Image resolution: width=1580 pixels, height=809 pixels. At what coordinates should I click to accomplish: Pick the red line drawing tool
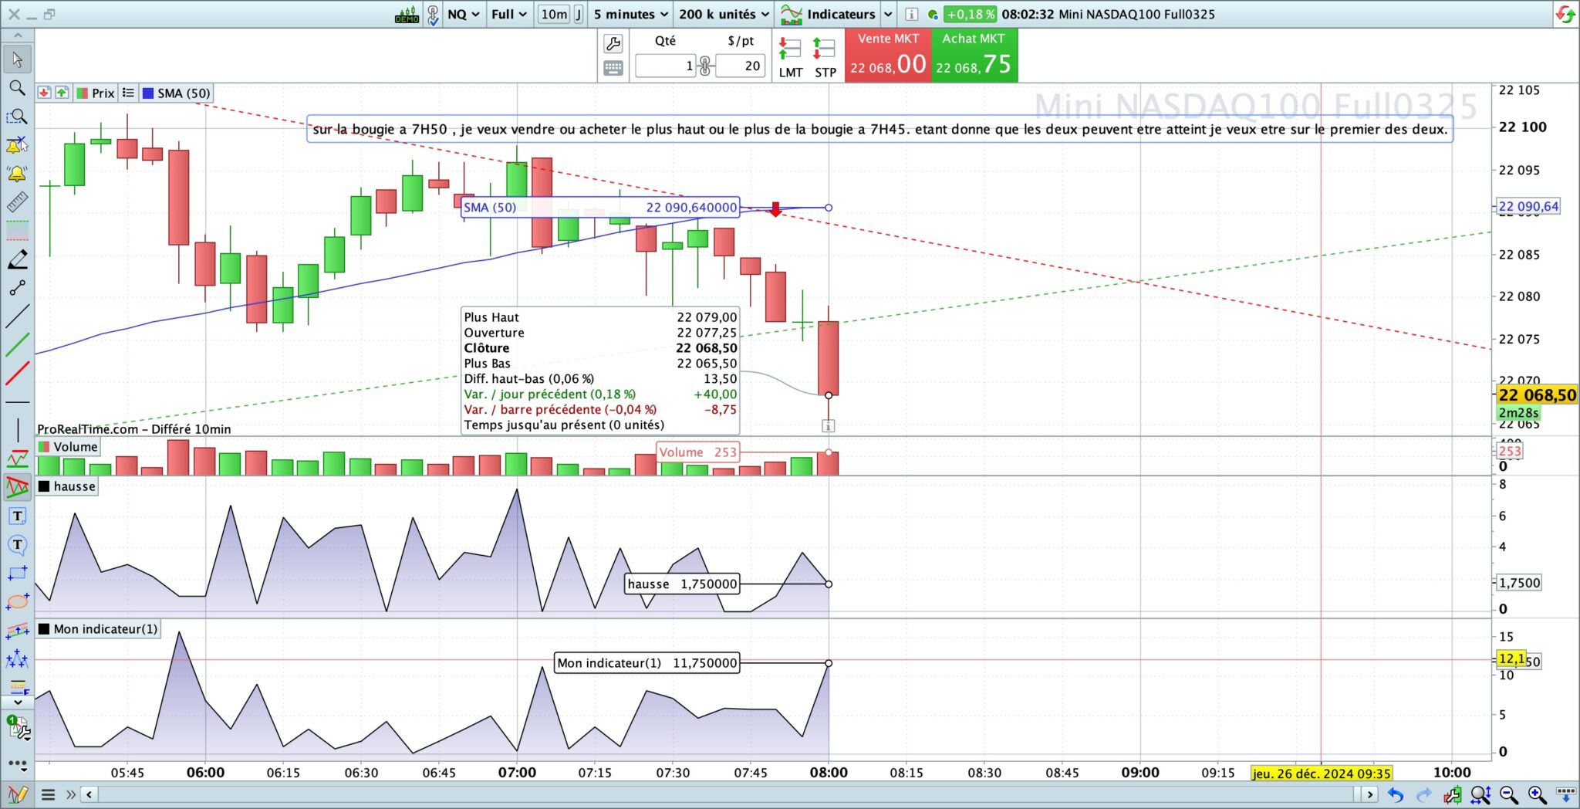pos(17,374)
